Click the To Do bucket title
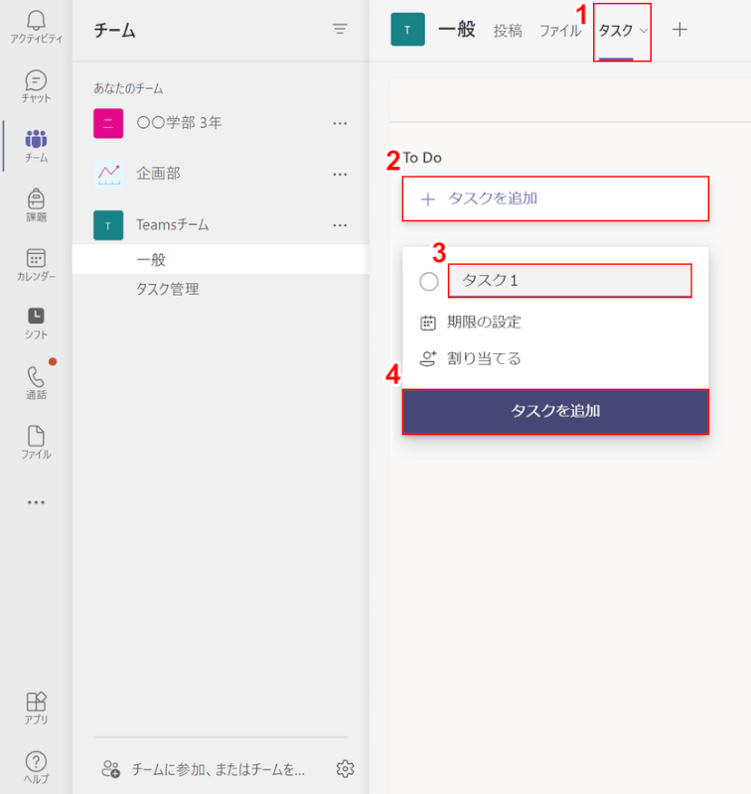The image size is (751, 794). (x=422, y=158)
